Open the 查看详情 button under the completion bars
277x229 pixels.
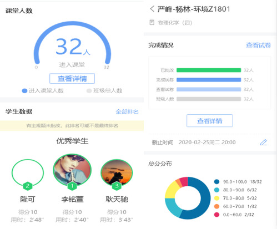[x=210, y=121]
